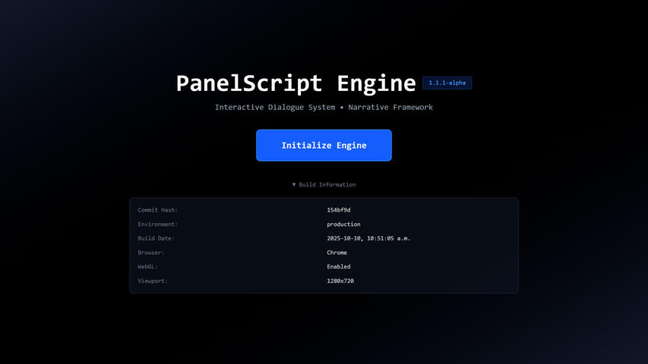Click the Chrome browser value
Screen dimensions: 648x364
coord(337,253)
